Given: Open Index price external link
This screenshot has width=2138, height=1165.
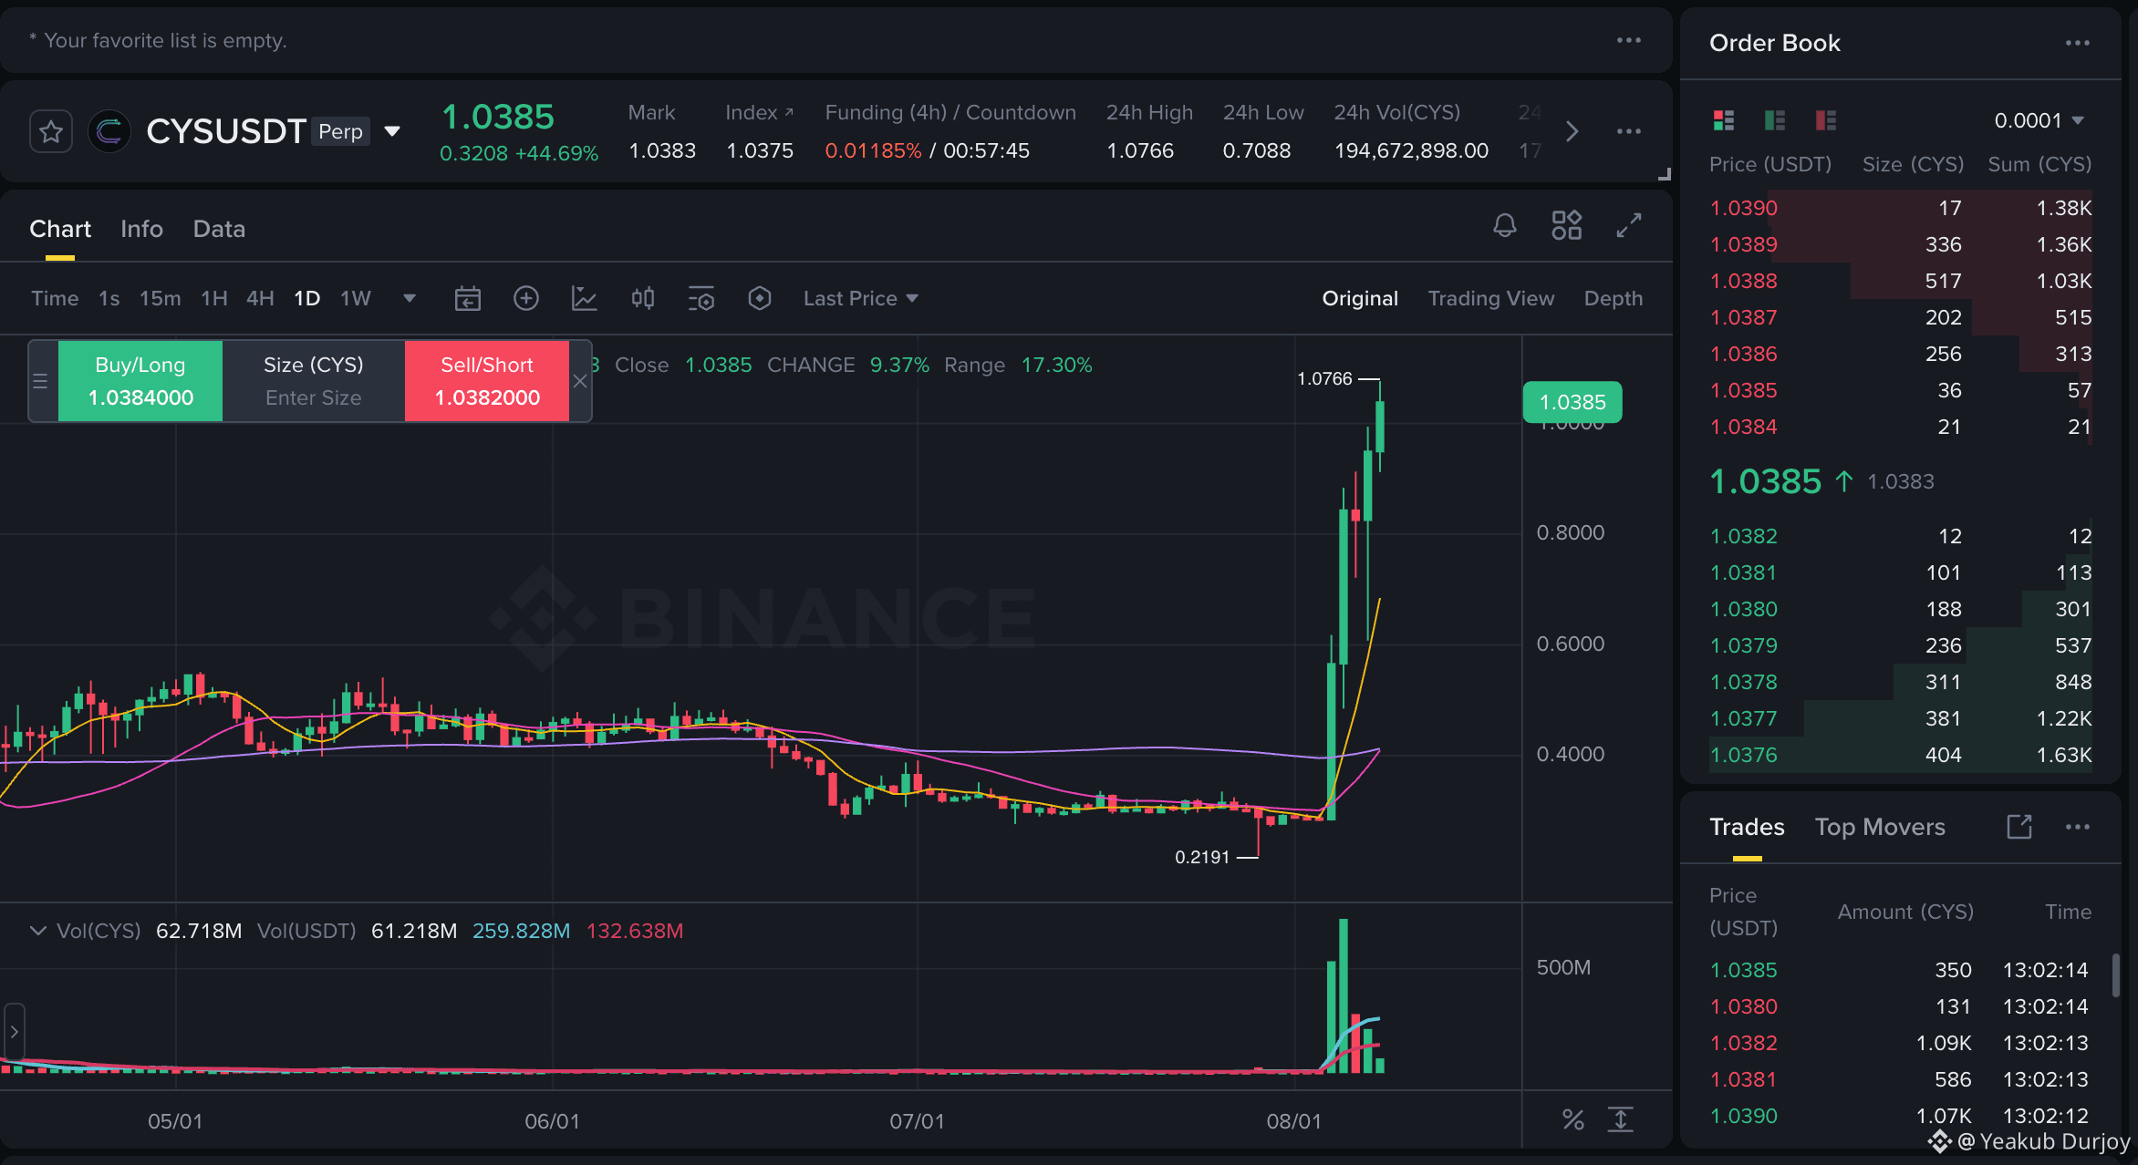Looking at the screenshot, I should pos(789,112).
